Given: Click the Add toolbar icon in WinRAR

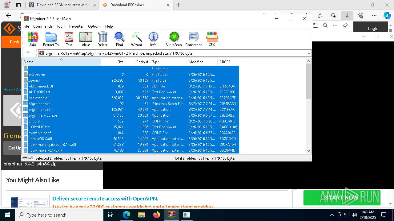Looking at the screenshot, I should click(33, 39).
